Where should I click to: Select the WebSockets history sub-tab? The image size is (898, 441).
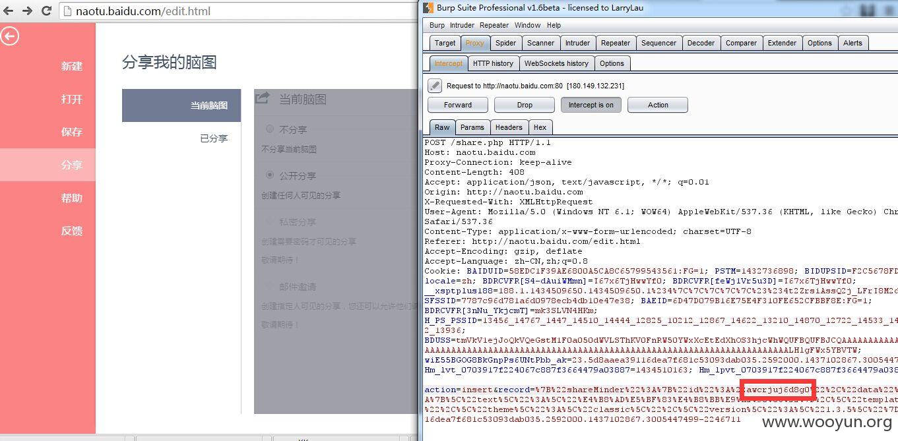[556, 63]
